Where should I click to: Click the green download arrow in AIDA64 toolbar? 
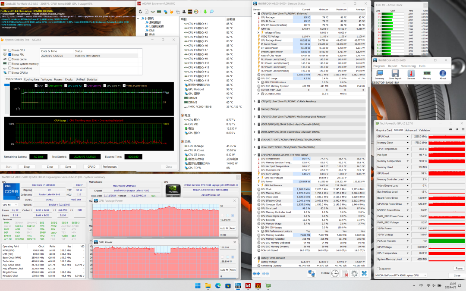pos(205,12)
